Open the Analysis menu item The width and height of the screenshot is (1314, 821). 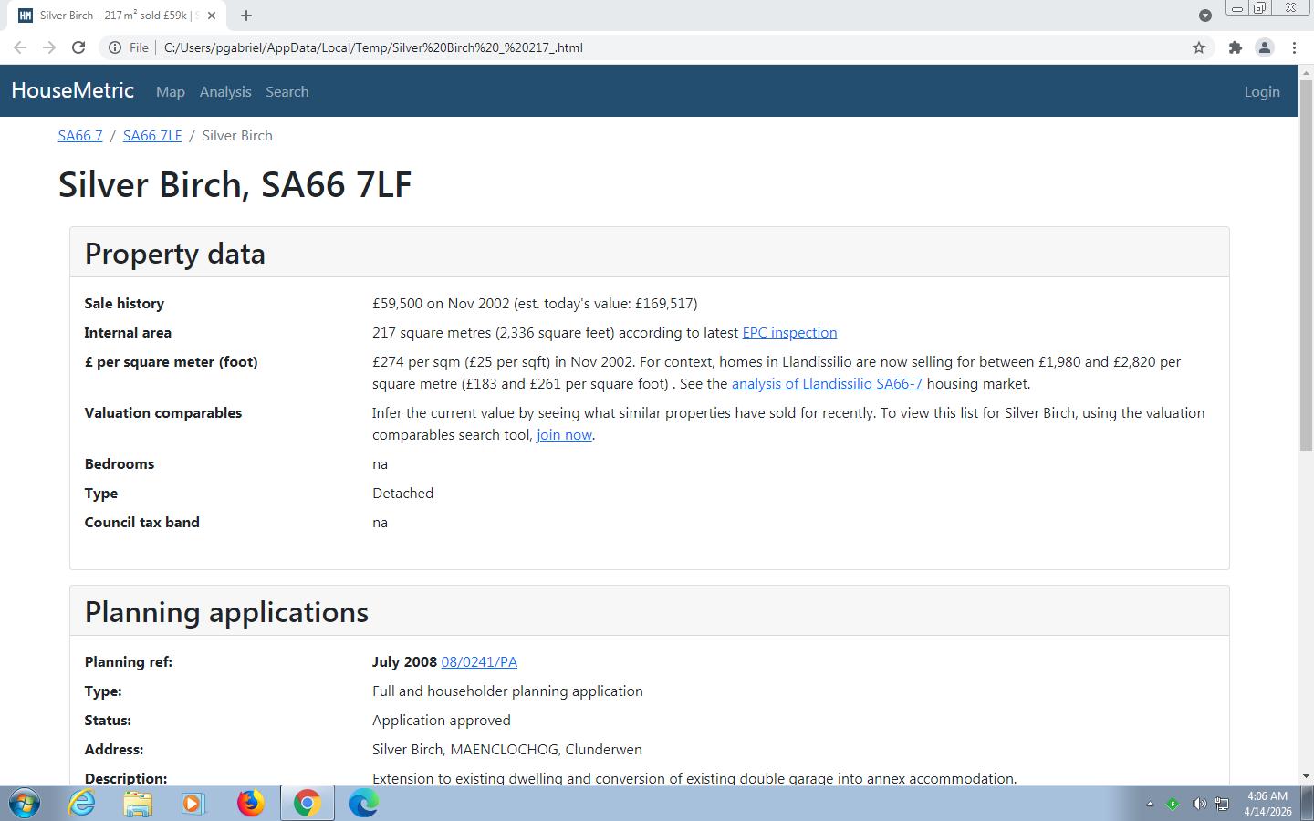(225, 92)
